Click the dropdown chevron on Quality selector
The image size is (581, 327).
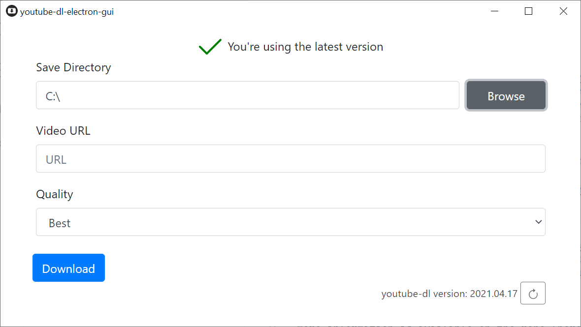click(x=538, y=222)
